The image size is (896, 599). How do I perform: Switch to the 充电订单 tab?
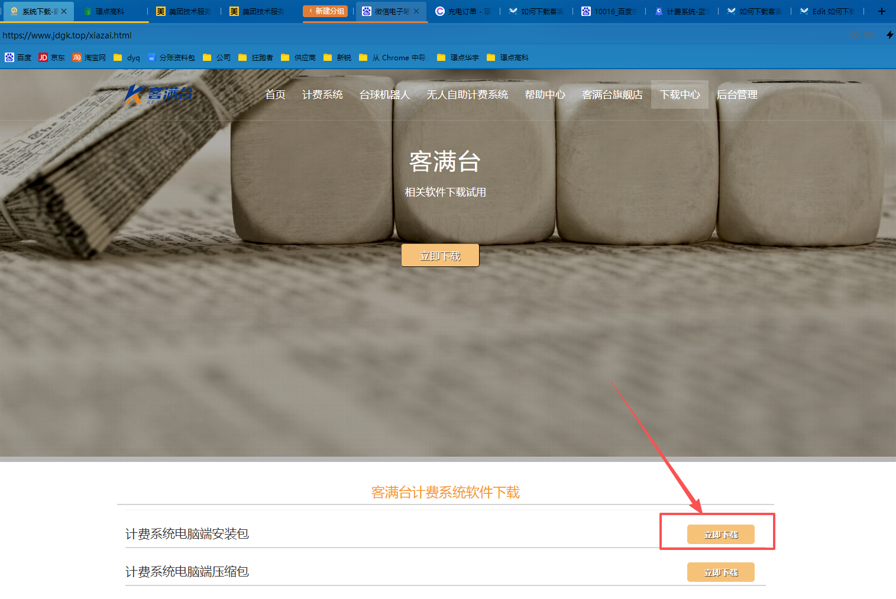[463, 11]
